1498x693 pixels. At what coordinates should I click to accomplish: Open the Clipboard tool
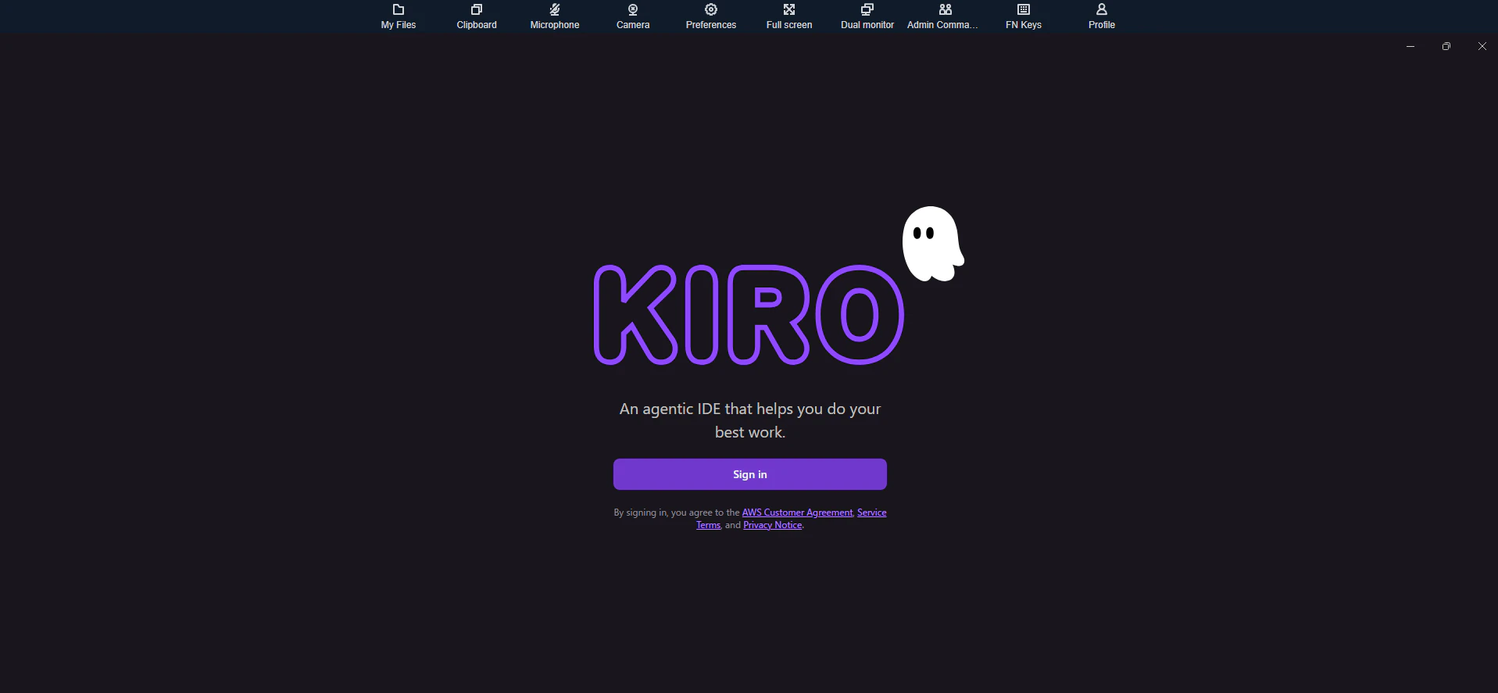[x=477, y=16]
